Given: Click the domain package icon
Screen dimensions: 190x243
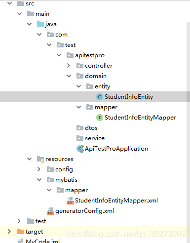Looking at the screenshot, I should [80, 76].
